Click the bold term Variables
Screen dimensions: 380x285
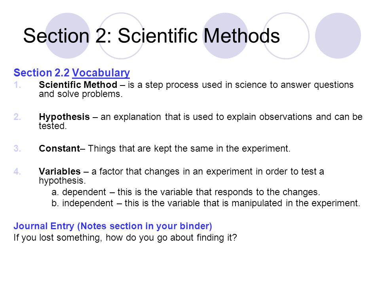60,171
